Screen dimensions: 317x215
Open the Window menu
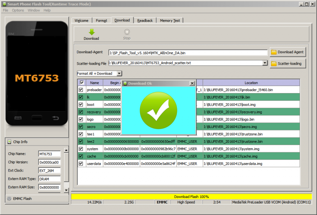(34, 10)
